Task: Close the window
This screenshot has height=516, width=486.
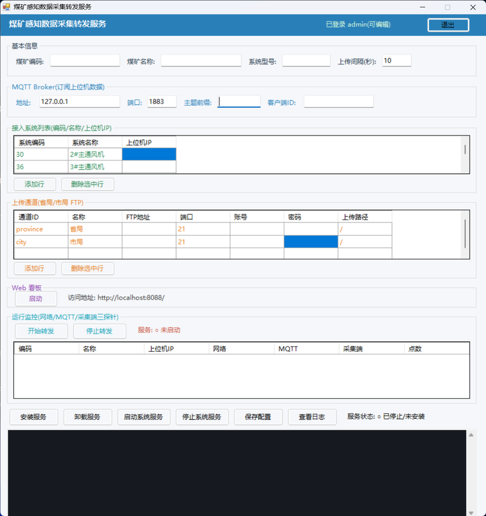Action: (473, 7)
